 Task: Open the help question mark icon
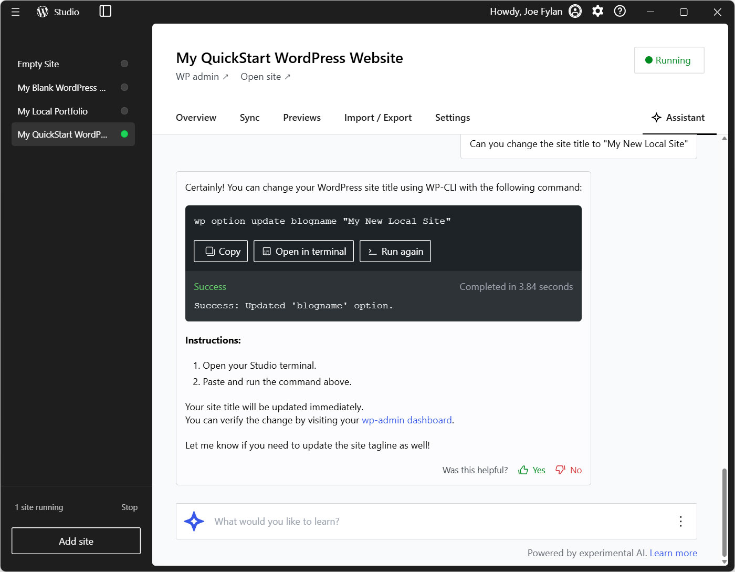click(x=619, y=11)
